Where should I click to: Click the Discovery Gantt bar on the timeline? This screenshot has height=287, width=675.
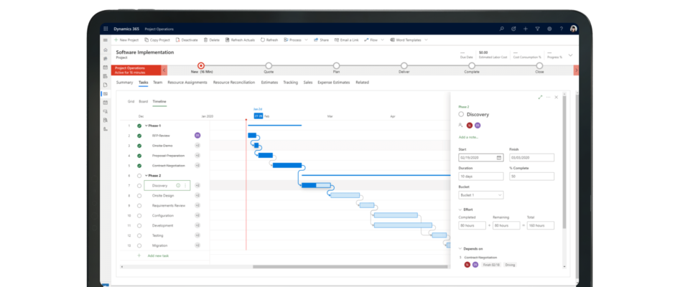click(x=316, y=185)
